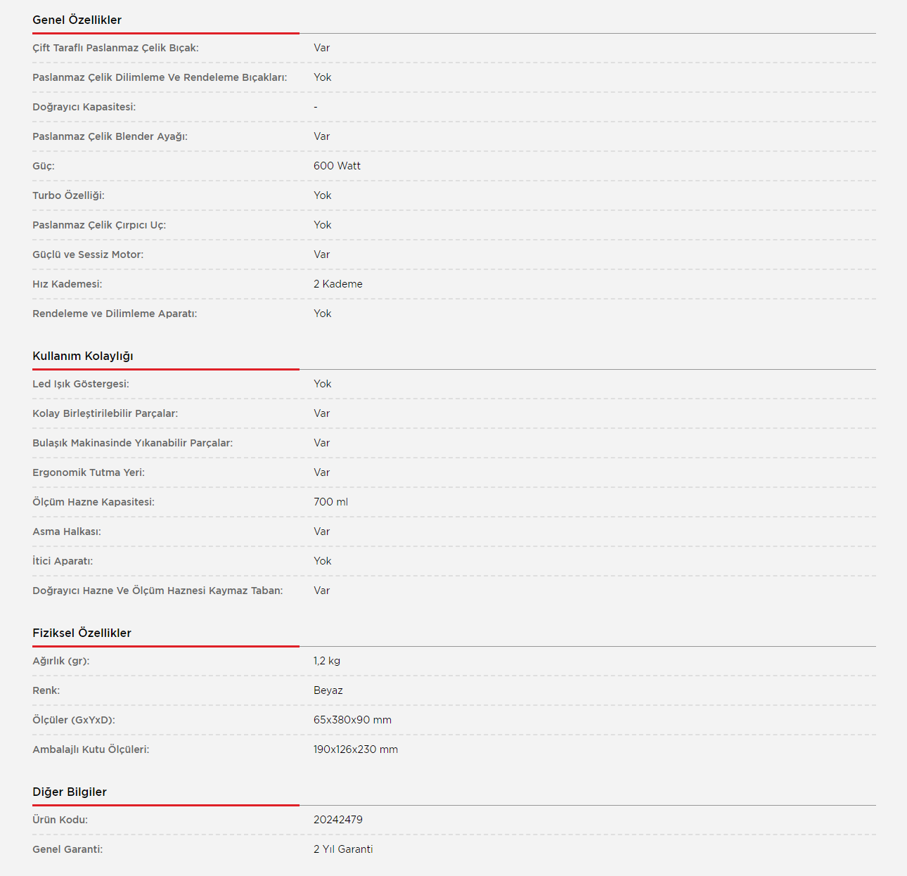Click the Doğrayıcı Kapasitesi label
The width and height of the screenshot is (907, 876).
84,107
